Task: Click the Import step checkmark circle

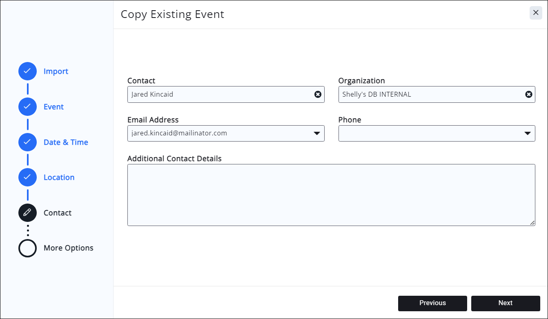Action: (27, 71)
